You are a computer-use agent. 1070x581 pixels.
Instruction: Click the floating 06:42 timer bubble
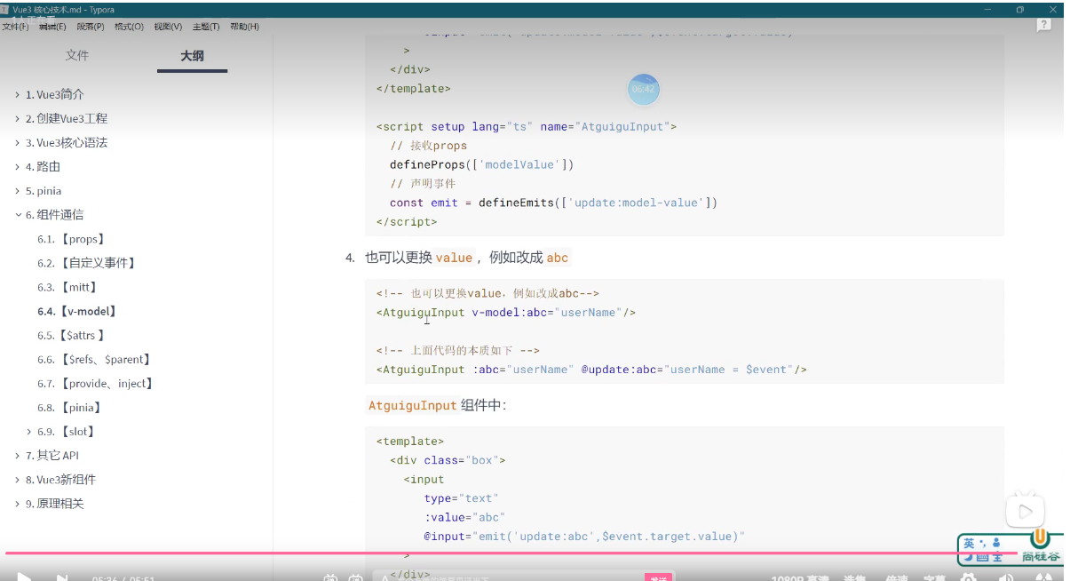coord(643,89)
